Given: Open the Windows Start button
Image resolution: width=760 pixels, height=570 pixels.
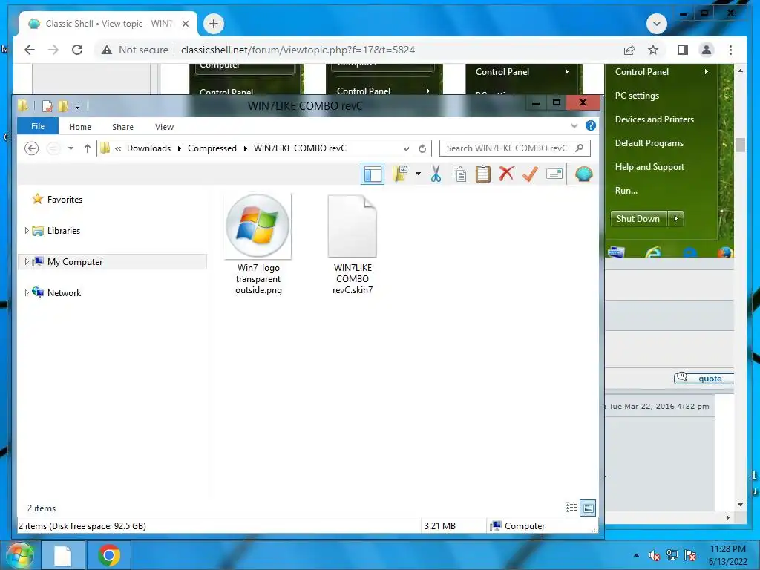Looking at the screenshot, I should pyautogui.click(x=19, y=555).
